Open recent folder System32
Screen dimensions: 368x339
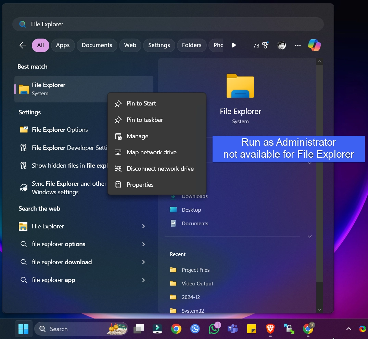(x=187, y=310)
